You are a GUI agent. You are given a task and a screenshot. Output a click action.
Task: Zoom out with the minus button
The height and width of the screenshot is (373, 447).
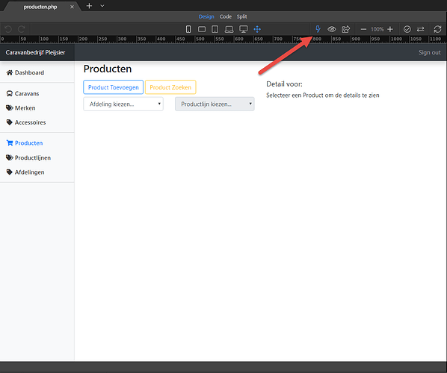point(363,29)
